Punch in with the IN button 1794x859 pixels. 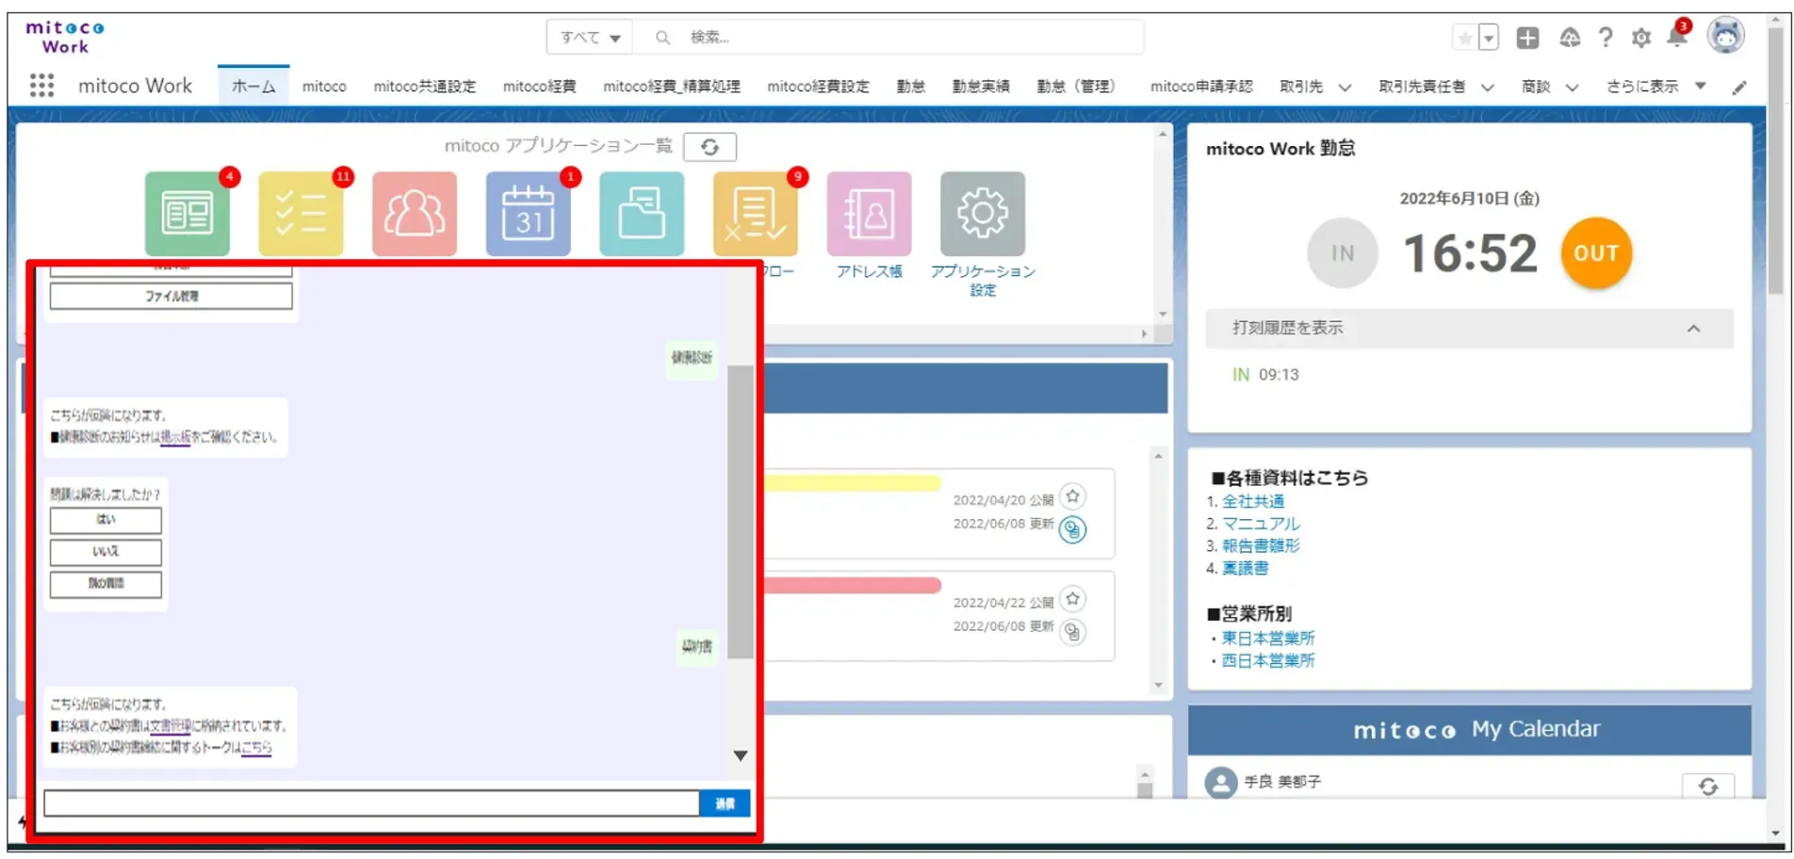click(x=1343, y=252)
